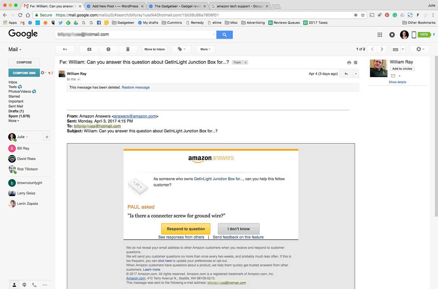Click the keyboard input tools icon
Image resolution: width=438 pixels, height=289 pixels.
coord(396,49)
